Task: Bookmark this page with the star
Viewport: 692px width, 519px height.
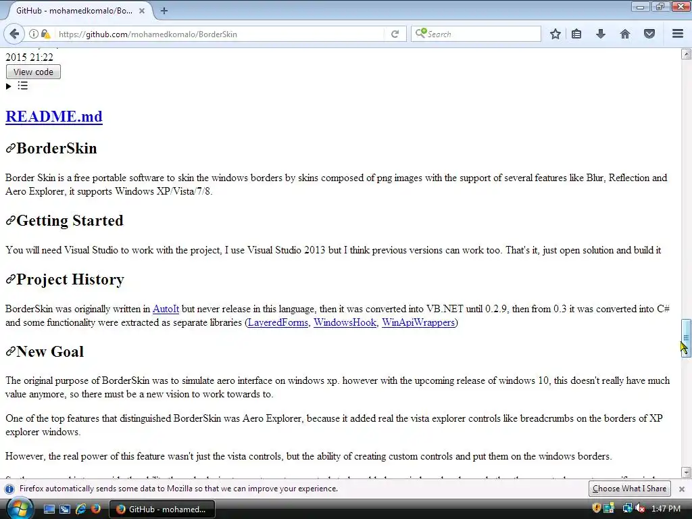Action: pos(555,34)
